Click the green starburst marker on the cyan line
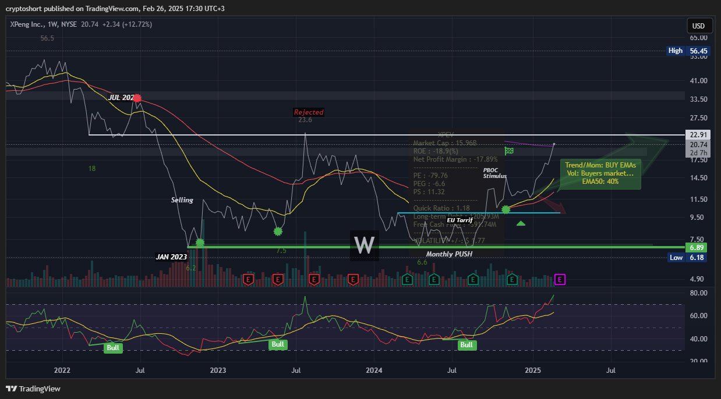 506,209
